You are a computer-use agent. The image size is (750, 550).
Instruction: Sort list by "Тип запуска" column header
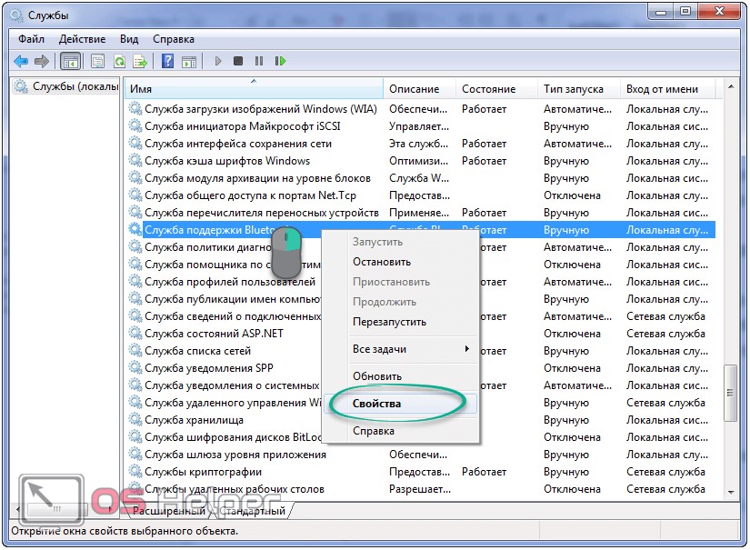click(x=573, y=89)
